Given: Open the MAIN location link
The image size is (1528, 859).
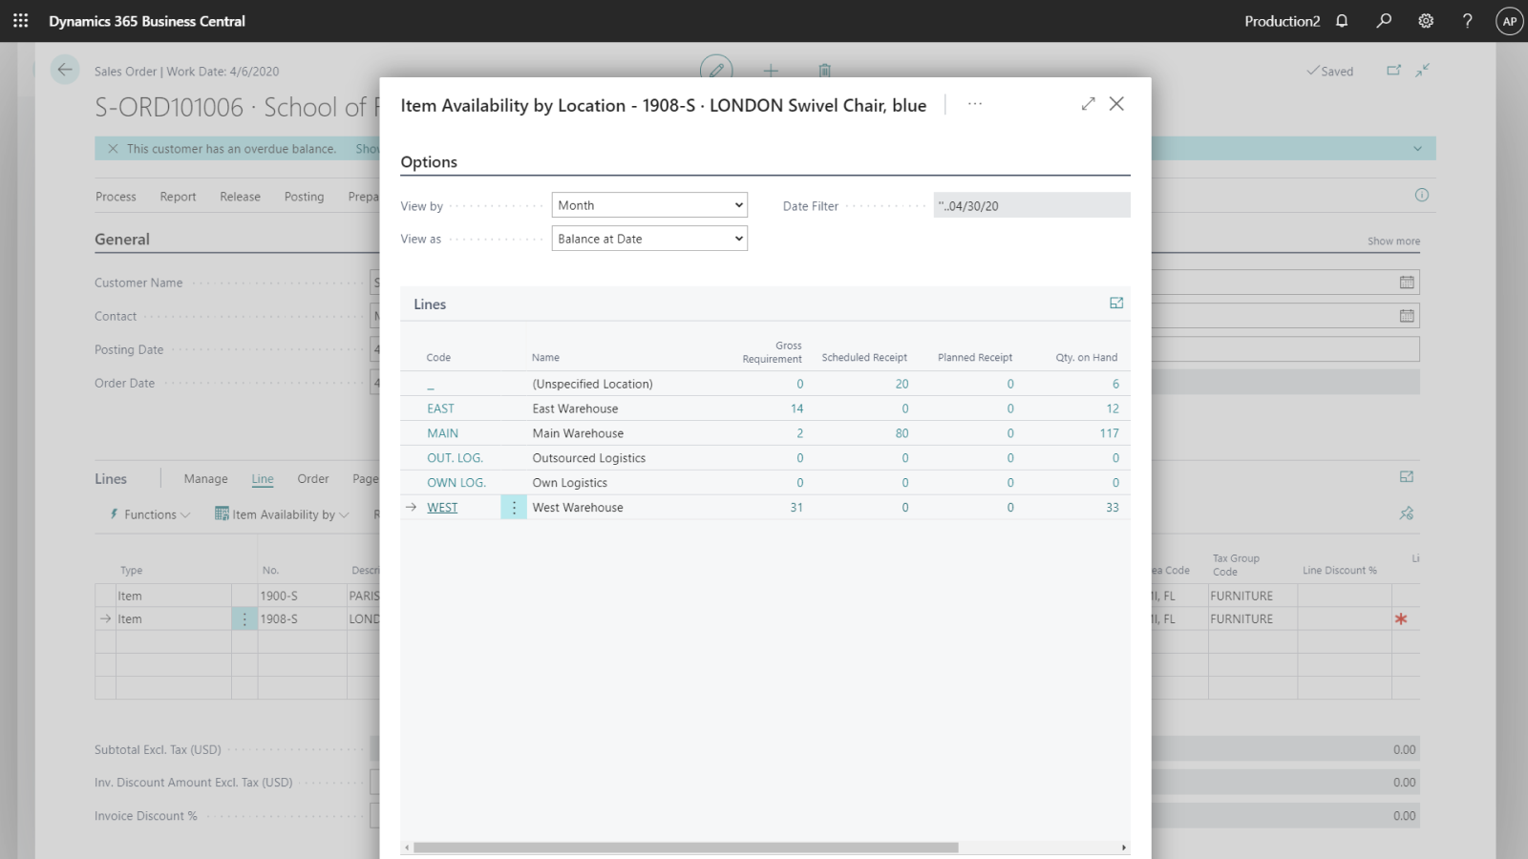Looking at the screenshot, I should click(x=442, y=433).
